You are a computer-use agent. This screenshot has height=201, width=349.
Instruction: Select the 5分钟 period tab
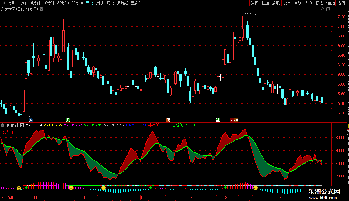[x=36, y=3]
